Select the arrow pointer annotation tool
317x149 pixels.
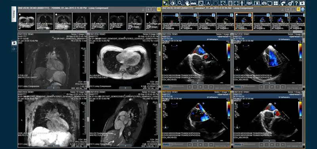pos(223,3)
